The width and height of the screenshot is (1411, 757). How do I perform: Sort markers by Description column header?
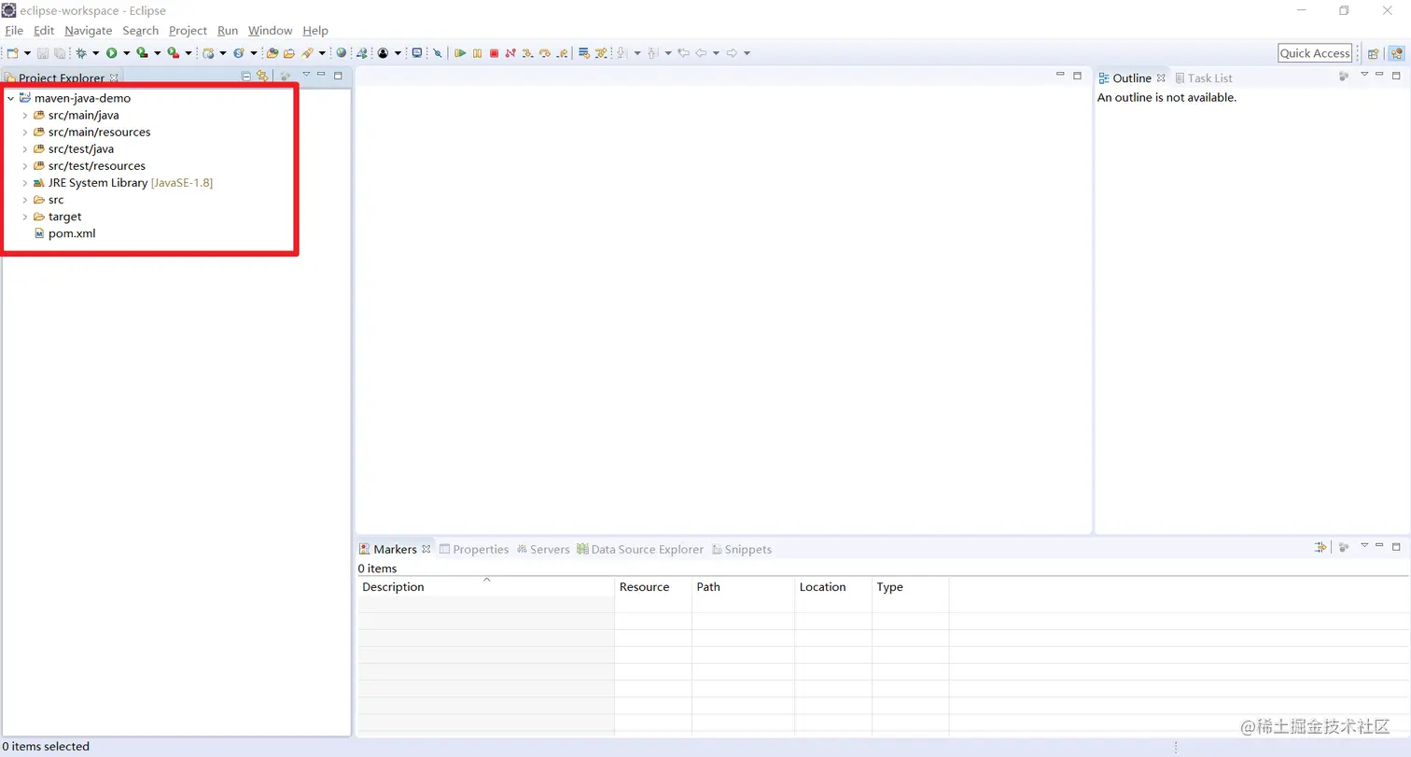(485, 587)
